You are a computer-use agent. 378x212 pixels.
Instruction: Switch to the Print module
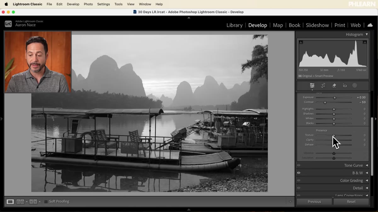click(340, 25)
